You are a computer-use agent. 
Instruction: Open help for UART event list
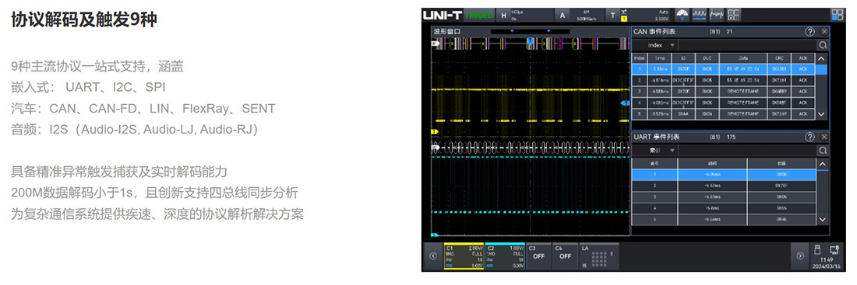[x=809, y=137]
